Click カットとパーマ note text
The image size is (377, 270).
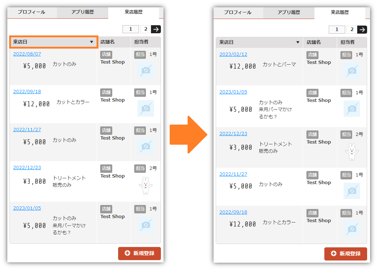click(279, 65)
